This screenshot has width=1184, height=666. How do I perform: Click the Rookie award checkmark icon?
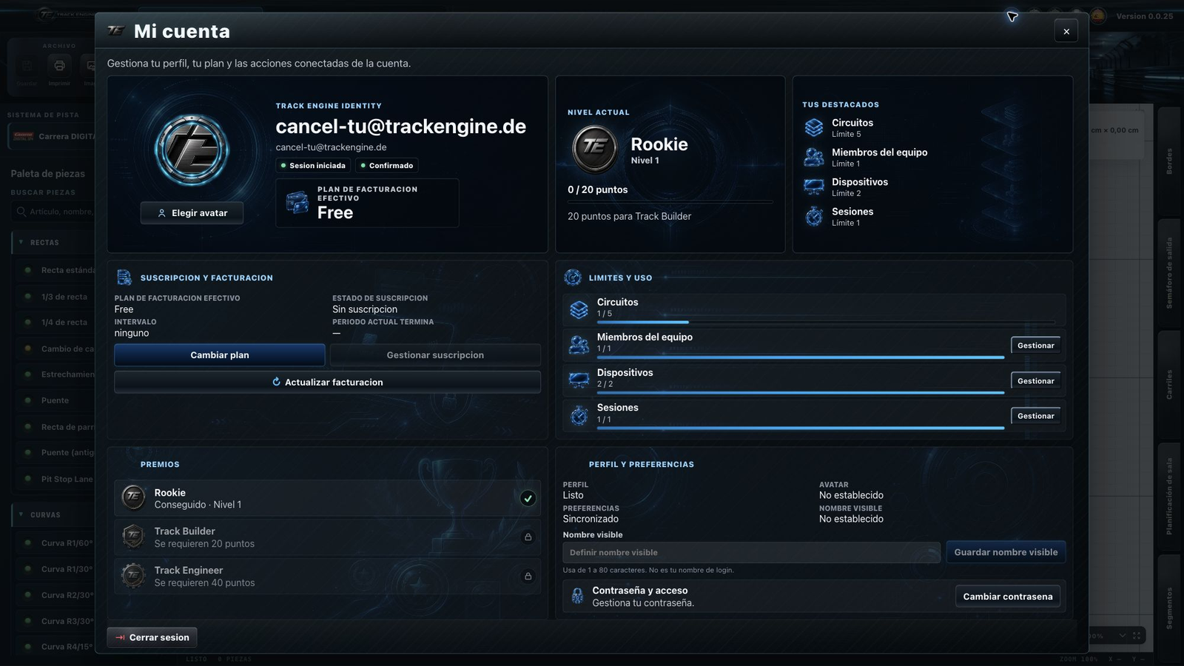point(528,498)
